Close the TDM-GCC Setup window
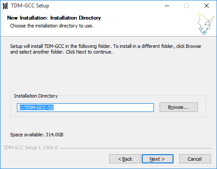Image resolution: width=217 pixels, height=169 pixels. (x=207, y=6)
